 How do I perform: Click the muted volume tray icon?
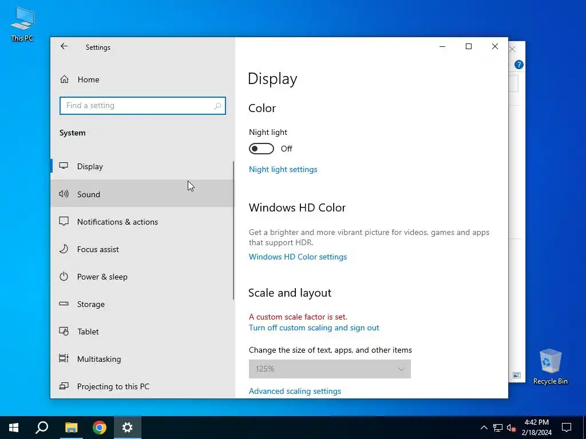[x=511, y=428]
